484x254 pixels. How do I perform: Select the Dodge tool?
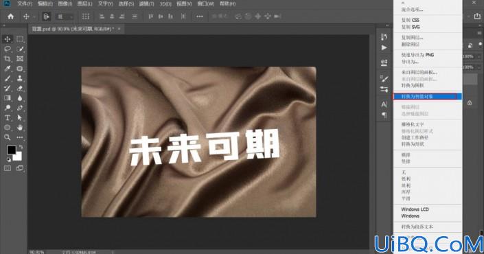pyautogui.click(x=8, y=108)
